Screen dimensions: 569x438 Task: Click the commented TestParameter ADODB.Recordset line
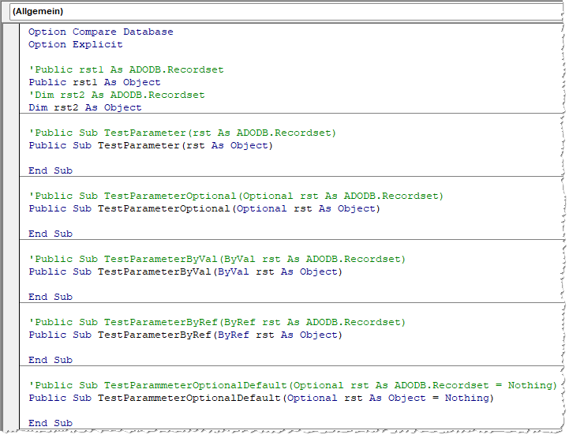tap(182, 133)
